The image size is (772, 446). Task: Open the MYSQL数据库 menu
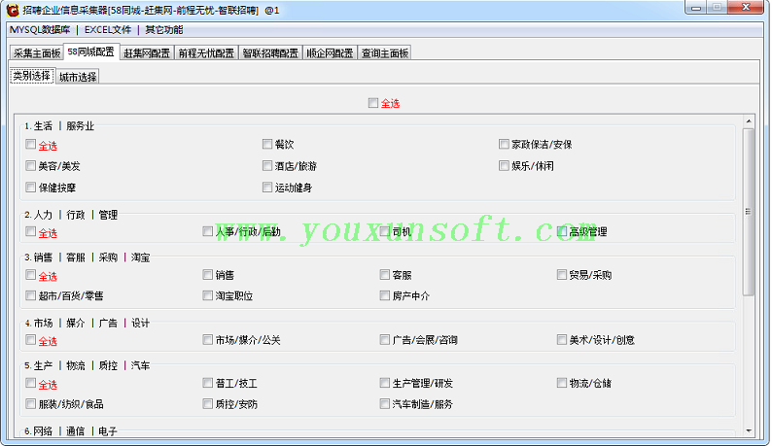click(40, 30)
